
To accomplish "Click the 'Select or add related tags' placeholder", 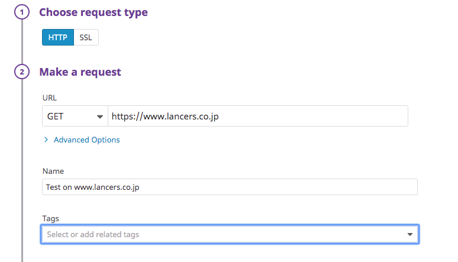I will coord(93,235).
